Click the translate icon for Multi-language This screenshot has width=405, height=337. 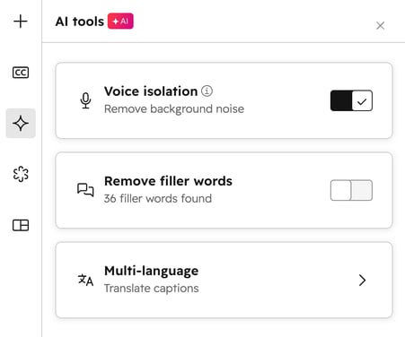click(85, 280)
